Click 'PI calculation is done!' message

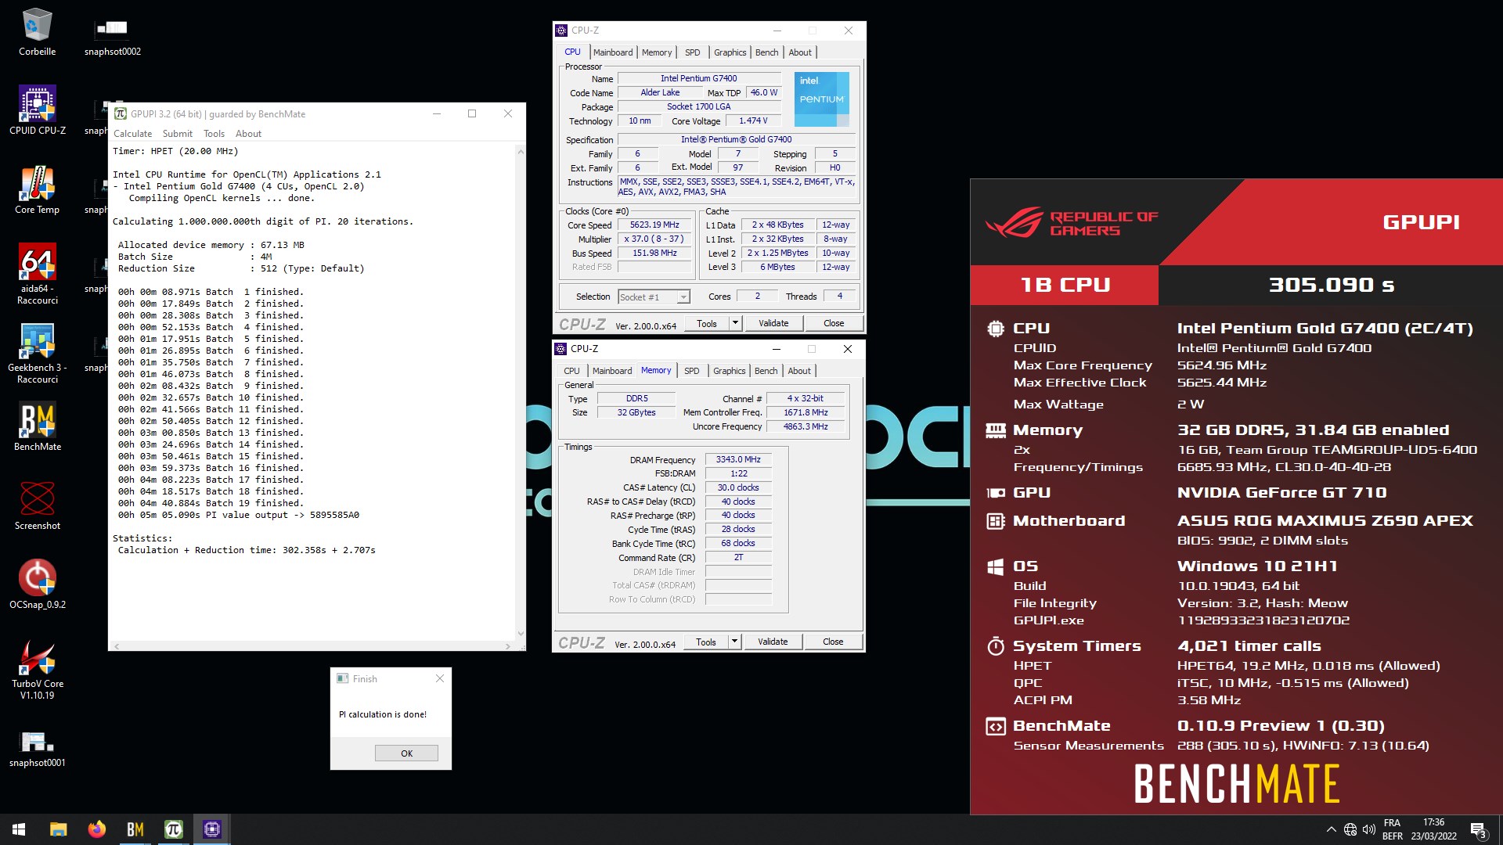(x=383, y=714)
